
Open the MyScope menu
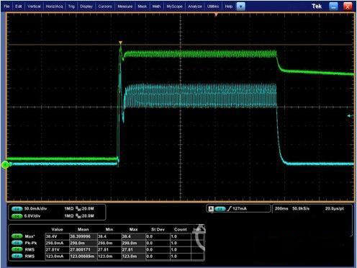coord(174,6)
